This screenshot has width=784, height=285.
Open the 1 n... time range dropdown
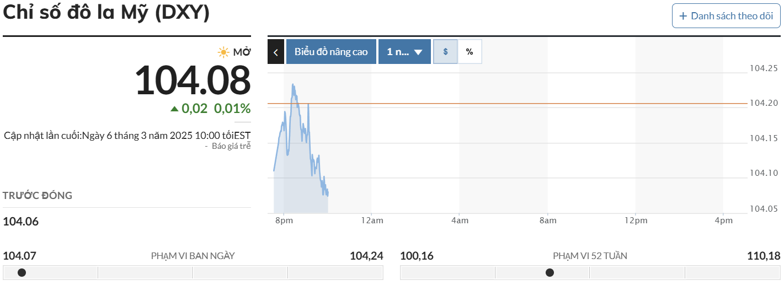tap(398, 52)
